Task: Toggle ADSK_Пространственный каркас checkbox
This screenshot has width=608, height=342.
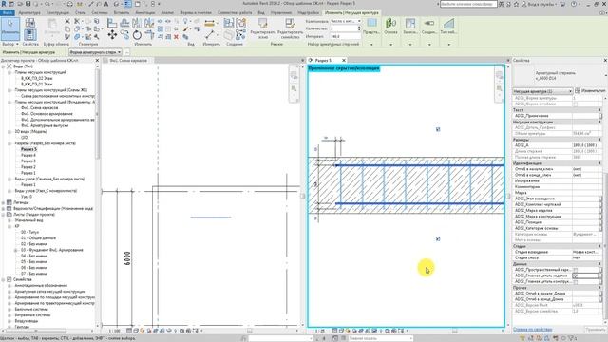Action: click(x=576, y=270)
